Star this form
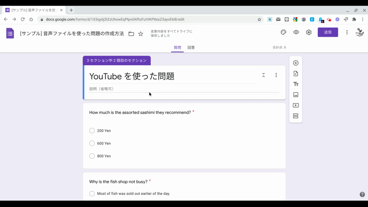The image size is (368, 207). pyautogui.click(x=141, y=34)
